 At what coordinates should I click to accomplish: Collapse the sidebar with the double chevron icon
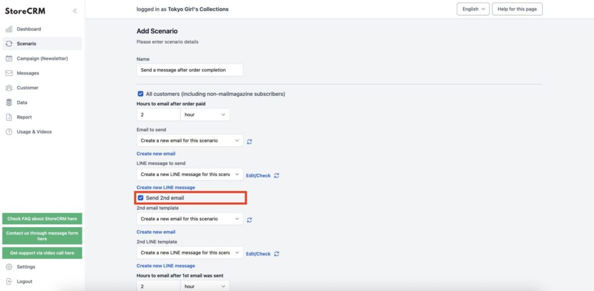click(x=75, y=11)
